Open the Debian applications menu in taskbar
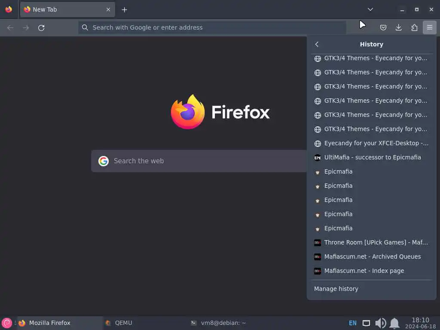Image resolution: width=440 pixels, height=330 pixels. pyautogui.click(x=7, y=323)
